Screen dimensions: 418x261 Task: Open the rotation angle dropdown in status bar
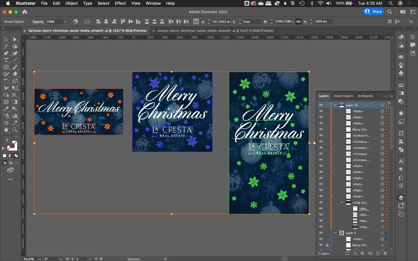pos(61,259)
